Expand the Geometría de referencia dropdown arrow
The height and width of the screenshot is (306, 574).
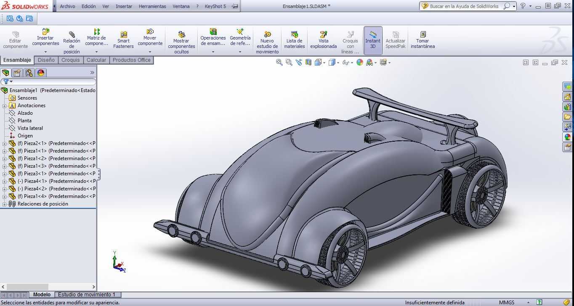(240, 52)
